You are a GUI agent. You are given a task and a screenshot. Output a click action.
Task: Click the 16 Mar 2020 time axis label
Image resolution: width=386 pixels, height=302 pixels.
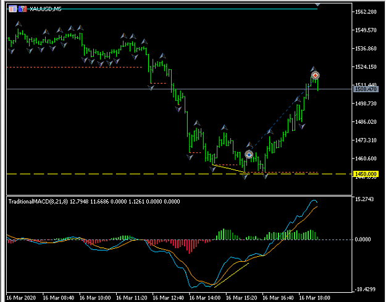pyautogui.click(x=21, y=298)
